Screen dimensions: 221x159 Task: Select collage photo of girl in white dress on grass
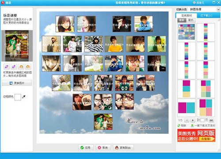click(x=94, y=64)
